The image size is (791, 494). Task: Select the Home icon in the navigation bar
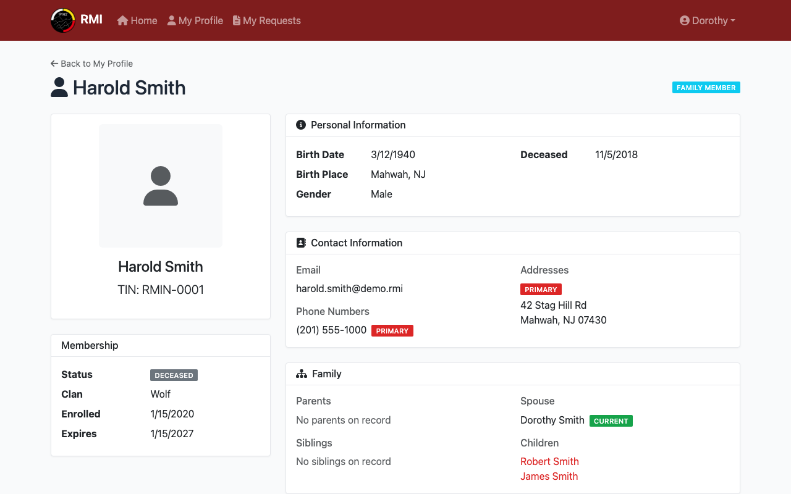coord(122,20)
